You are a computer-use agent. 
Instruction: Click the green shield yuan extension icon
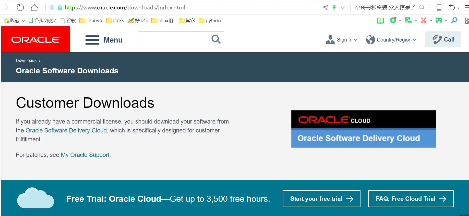point(393,20)
